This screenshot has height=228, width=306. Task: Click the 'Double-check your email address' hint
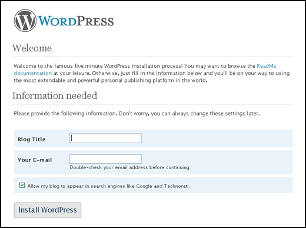point(130,167)
